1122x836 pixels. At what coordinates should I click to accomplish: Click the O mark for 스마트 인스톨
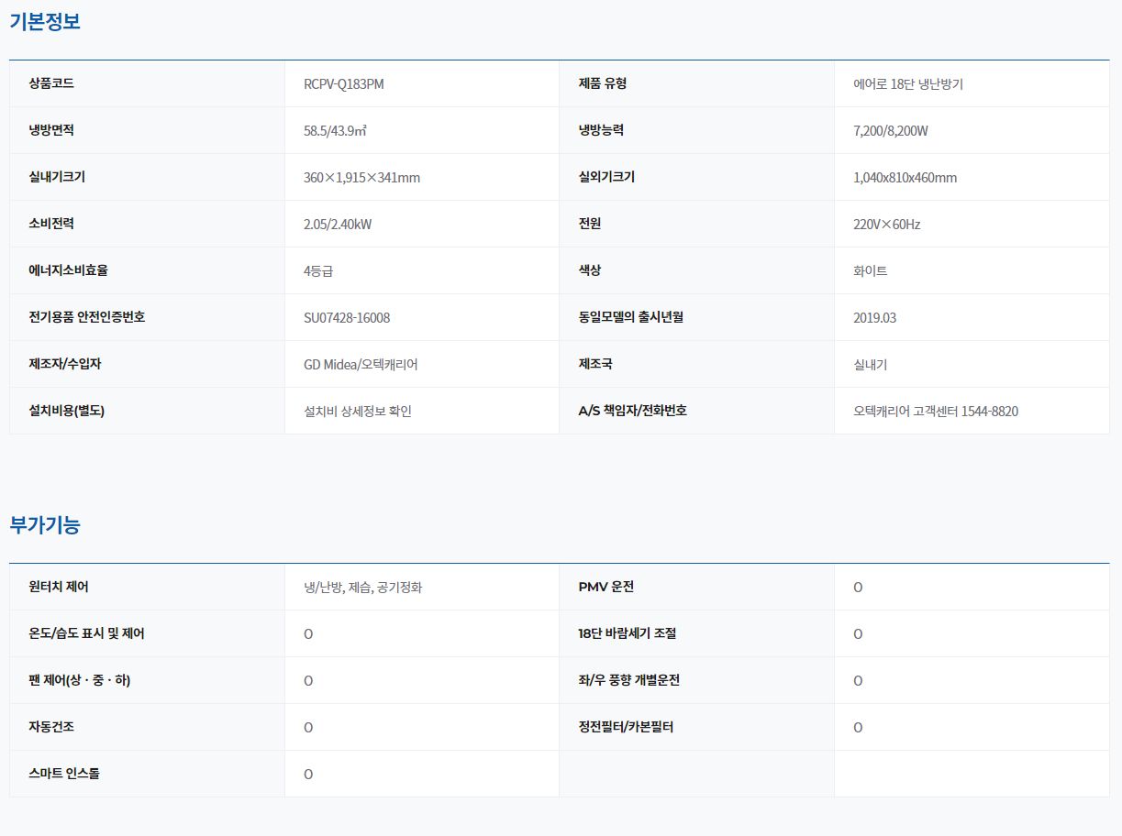coord(308,775)
